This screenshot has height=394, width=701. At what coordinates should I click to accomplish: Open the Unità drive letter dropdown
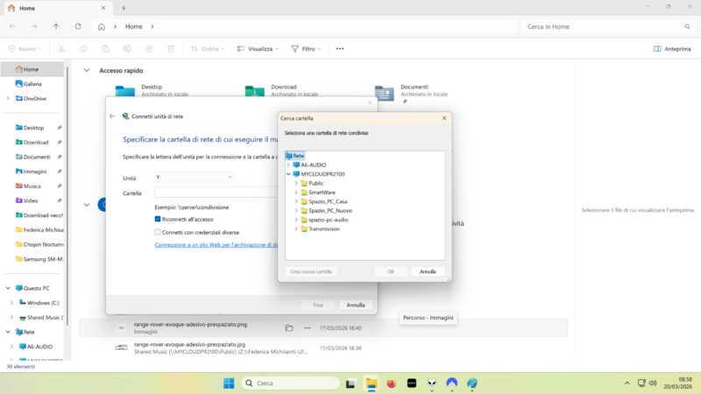click(194, 178)
